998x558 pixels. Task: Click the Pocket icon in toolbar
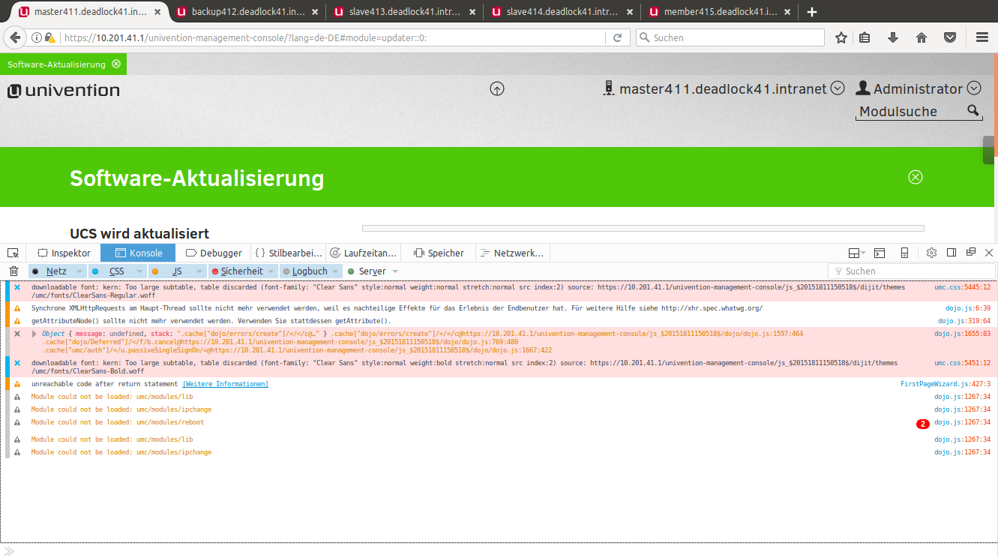(949, 37)
